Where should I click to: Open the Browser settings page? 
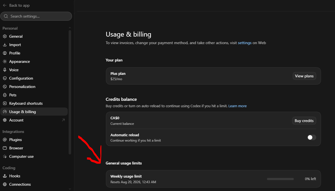(x=34, y=148)
